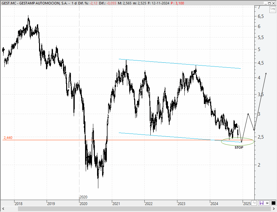Click the GEST.MC - GESTAMP AUTOMOCION title text
The image size is (277, 212).
[x=35, y=3]
